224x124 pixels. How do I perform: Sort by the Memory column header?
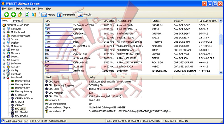click(x=185, y=21)
